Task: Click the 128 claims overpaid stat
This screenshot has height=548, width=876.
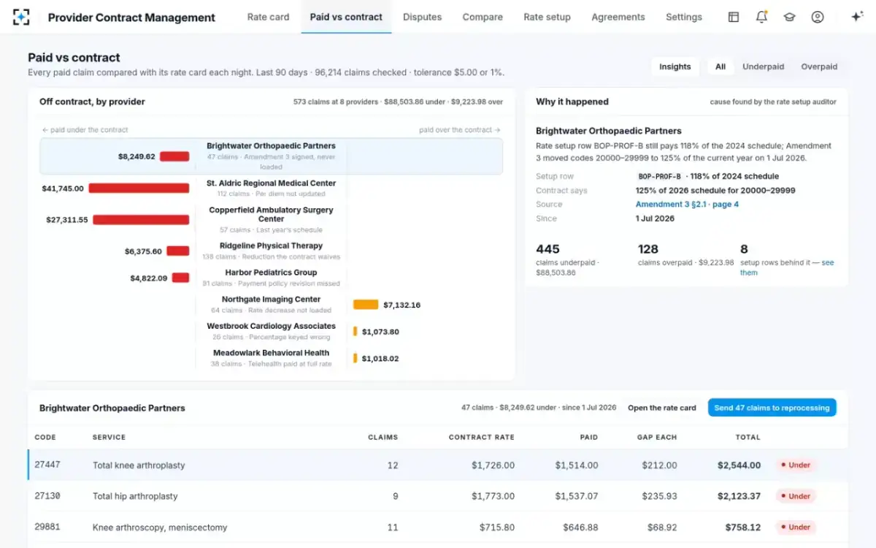Action: tap(685, 255)
